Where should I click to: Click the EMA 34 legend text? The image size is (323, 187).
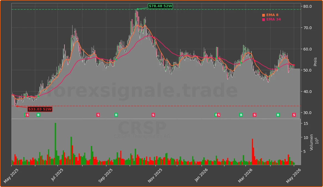273,19
